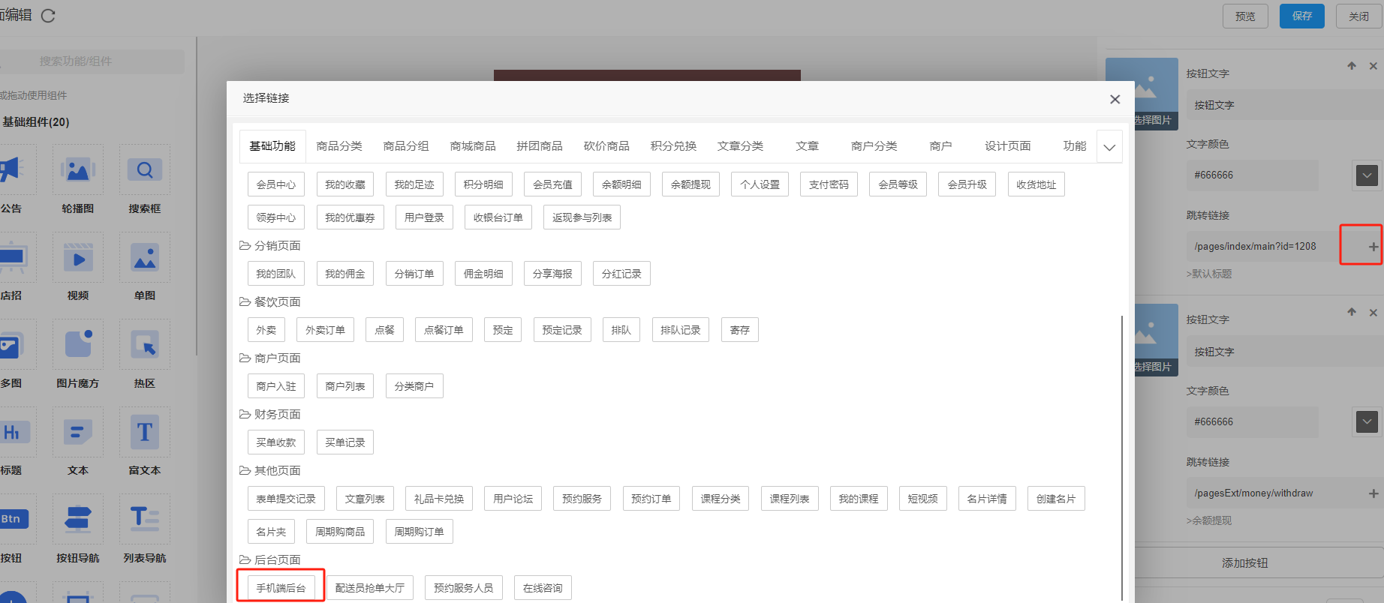This screenshot has height=603, width=1384.
Task: Collapse the 餐饮页面 folder section
Action: click(x=245, y=302)
